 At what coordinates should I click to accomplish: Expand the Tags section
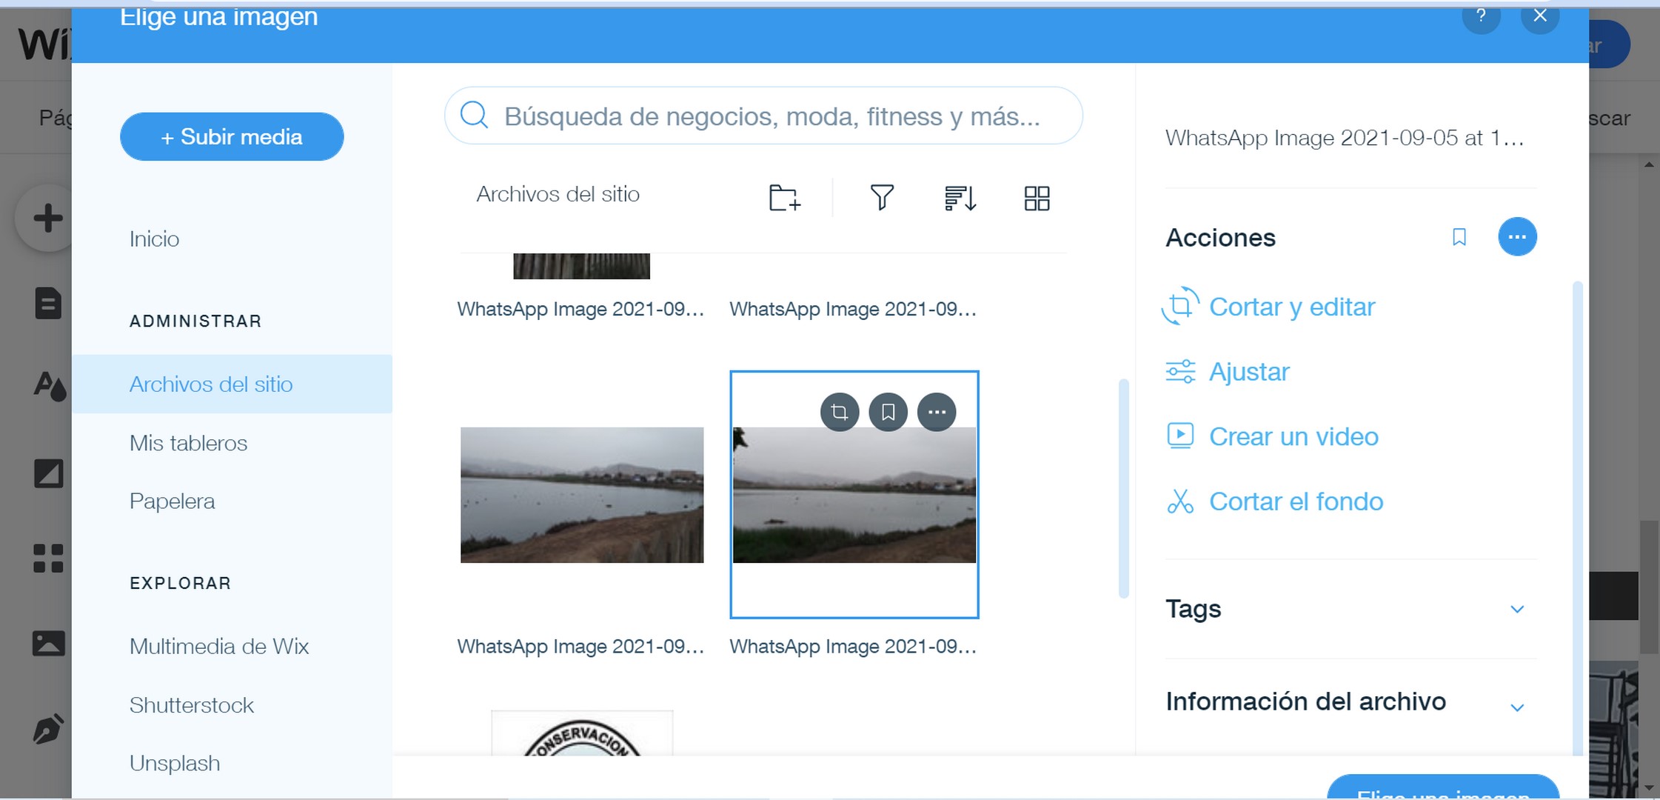(x=1516, y=609)
